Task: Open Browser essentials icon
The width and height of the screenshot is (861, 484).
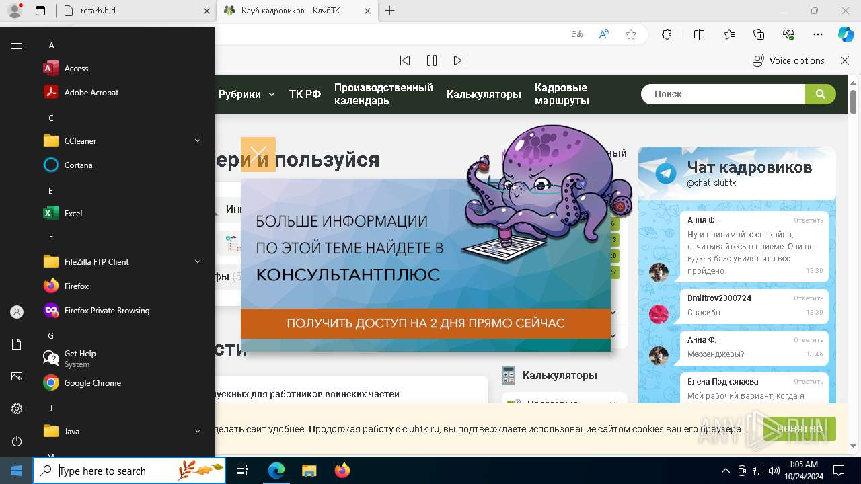Action: coord(788,34)
